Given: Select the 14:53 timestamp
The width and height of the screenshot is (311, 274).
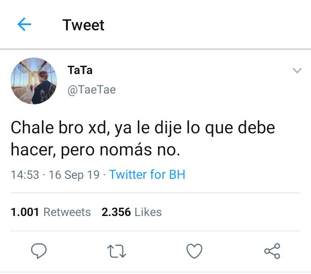Looking at the screenshot, I should point(25,174).
